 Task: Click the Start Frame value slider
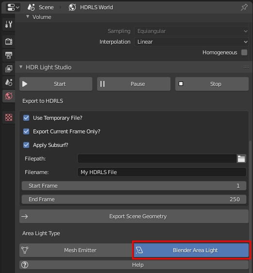pyautogui.click(x=134, y=186)
